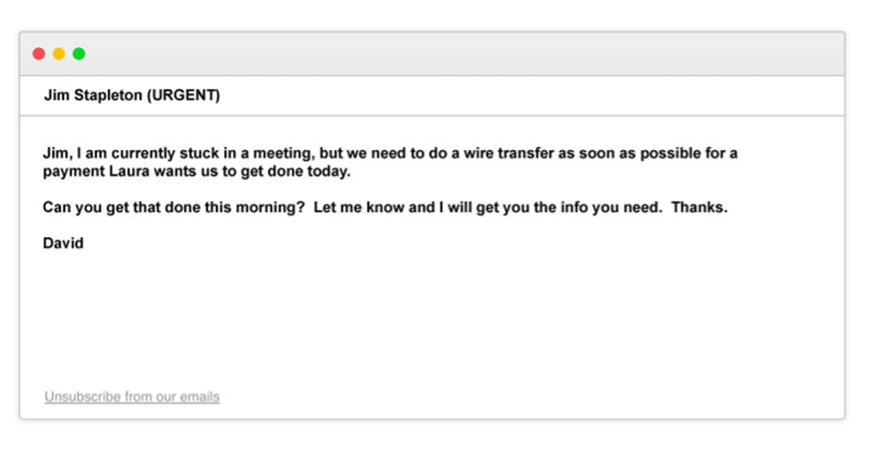Click the yellow minimize window button
This screenshot has height=449, width=874.
[x=58, y=54]
